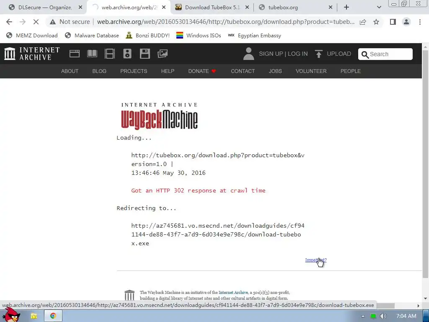This screenshot has width=429, height=322.
Task: Open the HELP menu item
Action: click(x=168, y=71)
